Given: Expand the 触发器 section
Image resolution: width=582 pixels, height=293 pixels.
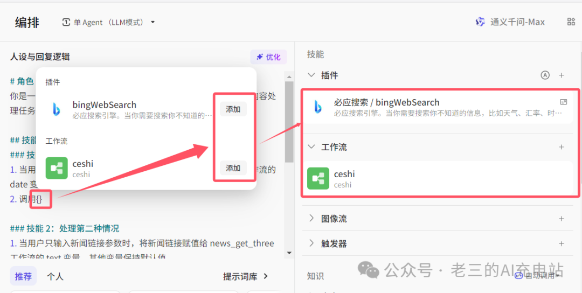Looking at the screenshot, I should click(311, 243).
